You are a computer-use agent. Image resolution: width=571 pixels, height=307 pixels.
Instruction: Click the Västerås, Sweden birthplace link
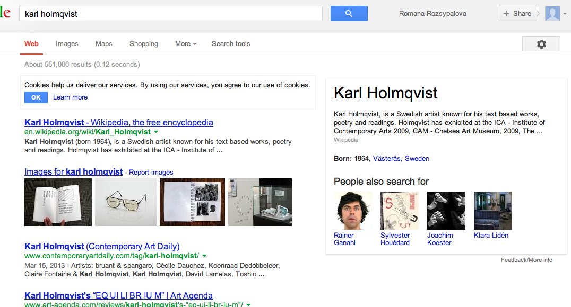(x=401, y=158)
